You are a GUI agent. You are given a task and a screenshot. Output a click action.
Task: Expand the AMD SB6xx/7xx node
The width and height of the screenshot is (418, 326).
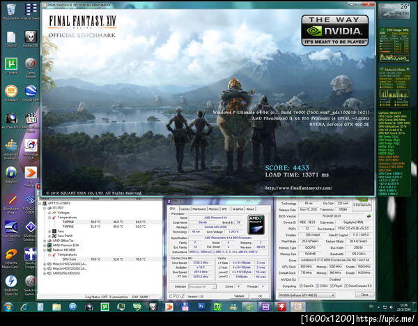coord(45,241)
